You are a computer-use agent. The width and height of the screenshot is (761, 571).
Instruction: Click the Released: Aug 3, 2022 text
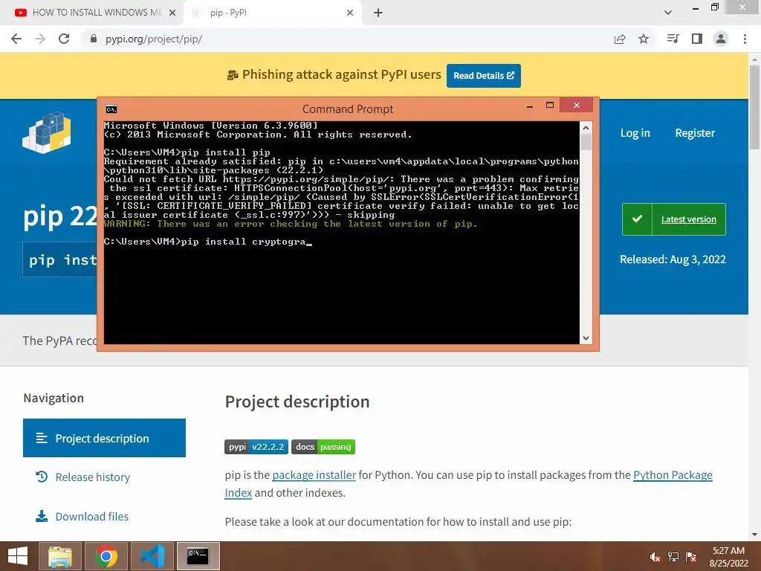pyautogui.click(x=673, y=259)
